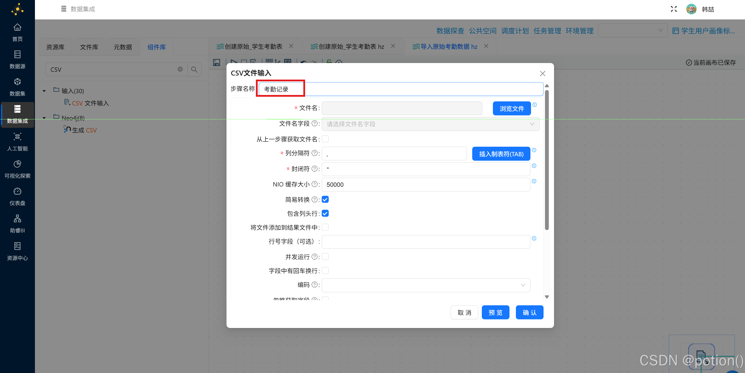Image resolution: width=745 pixels, height=373 pixels.
Task: Uncheck the 简易转换 checkbox
Action: (x=325, y=200)
